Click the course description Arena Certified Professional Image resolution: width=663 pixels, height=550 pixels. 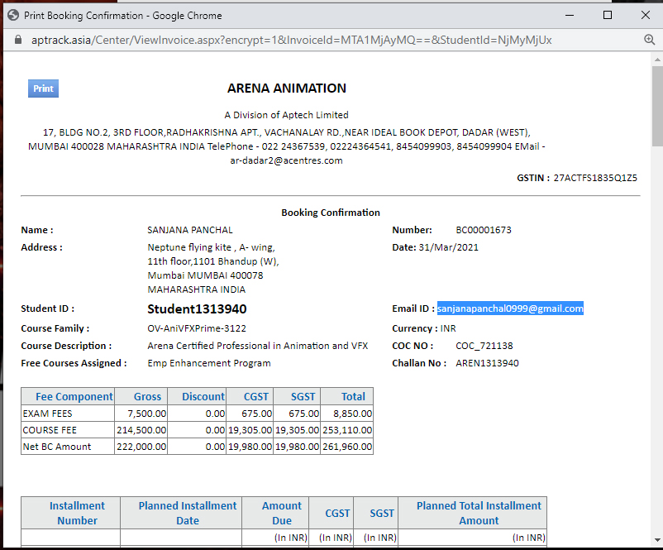[257, 346]
